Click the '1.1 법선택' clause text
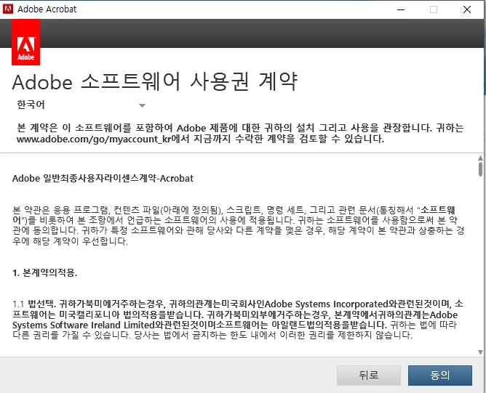Image resolution: width=486 pixels, height=393 pixels. point(33,304)
